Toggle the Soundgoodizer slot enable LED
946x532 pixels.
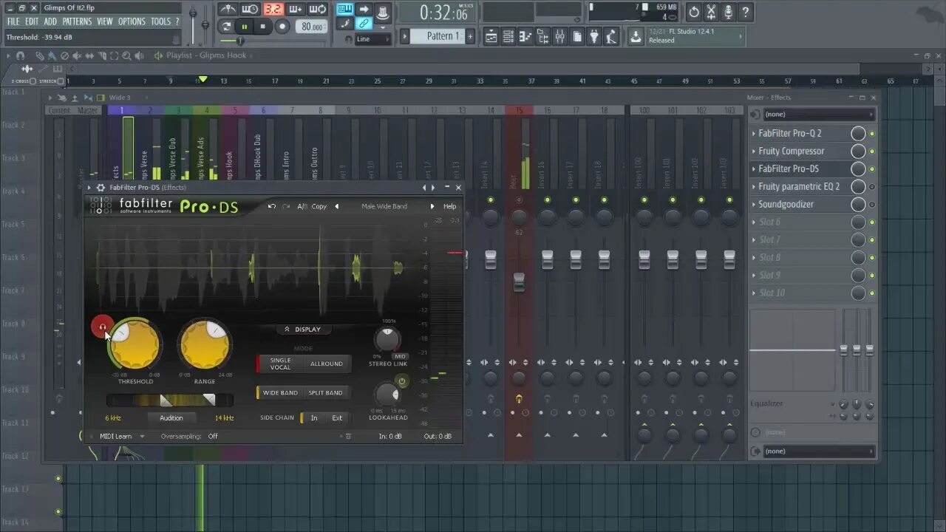pos(872,205)
